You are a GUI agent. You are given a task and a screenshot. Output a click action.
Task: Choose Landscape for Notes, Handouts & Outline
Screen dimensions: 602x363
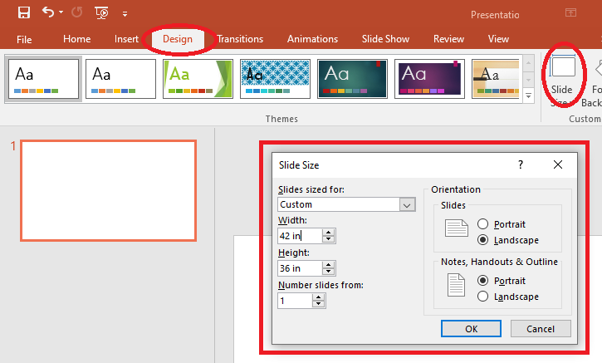coord(483,297)
